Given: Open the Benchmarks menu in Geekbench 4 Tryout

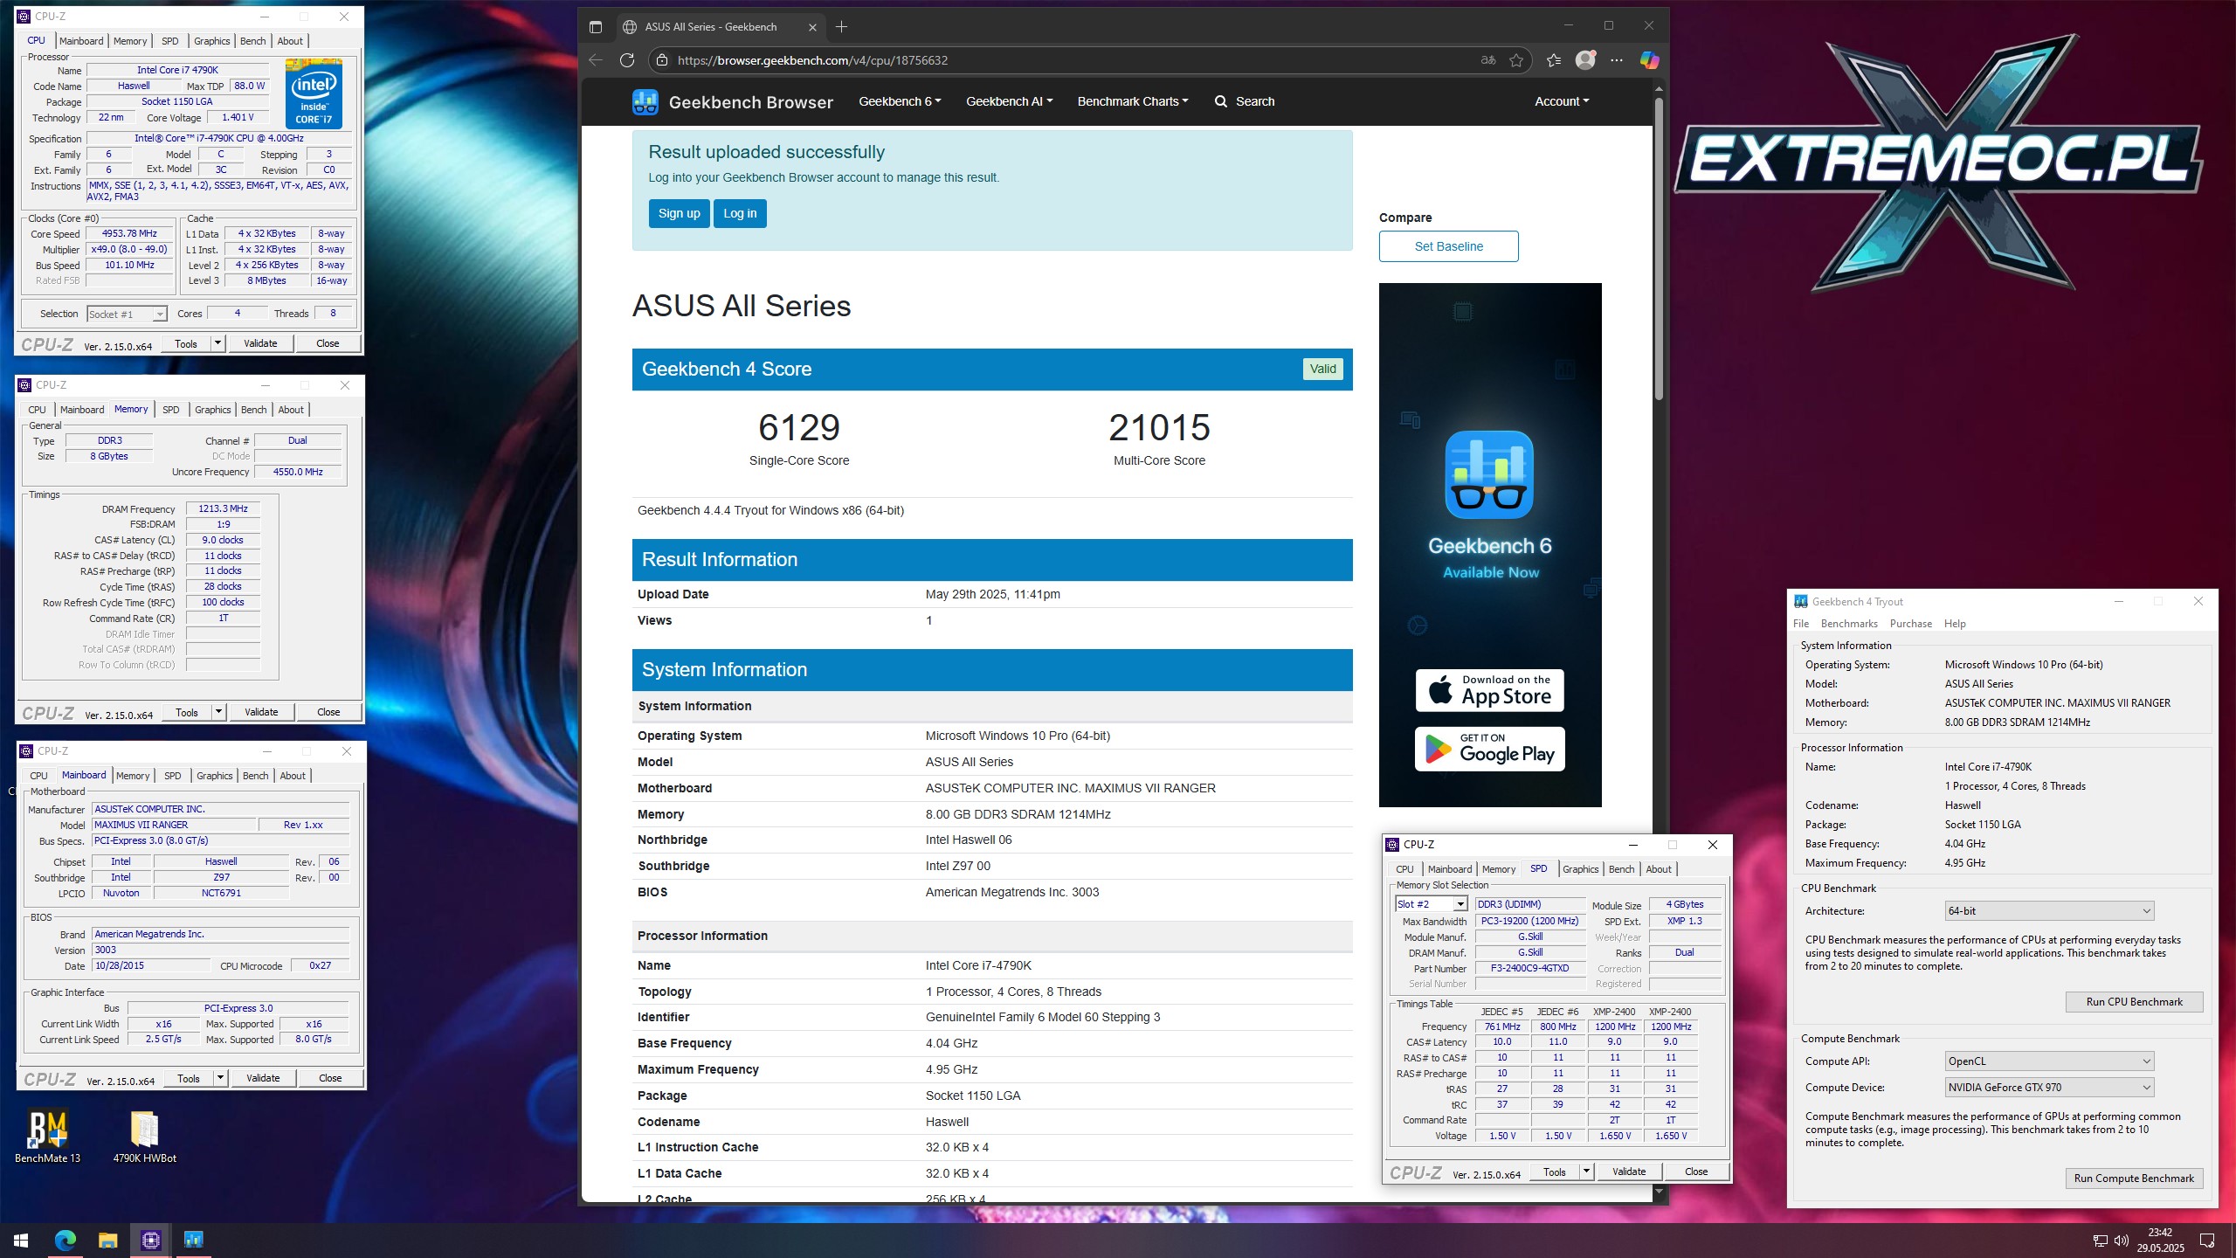Looking at the screenshot, I should point(1849,624).
